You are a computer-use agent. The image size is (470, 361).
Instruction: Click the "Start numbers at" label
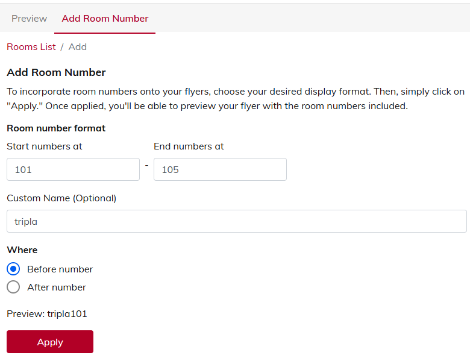tap(45, 146)
